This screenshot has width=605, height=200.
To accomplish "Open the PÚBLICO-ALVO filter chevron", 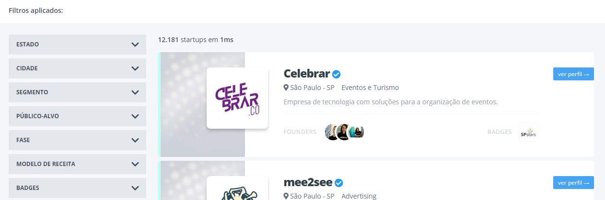I will [135, 116].
